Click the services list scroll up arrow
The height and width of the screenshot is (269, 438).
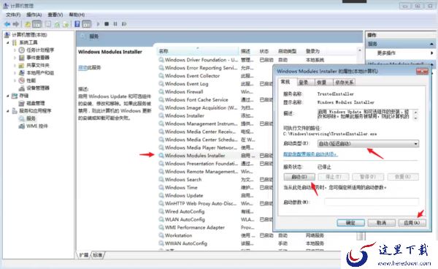click(359, 50)
